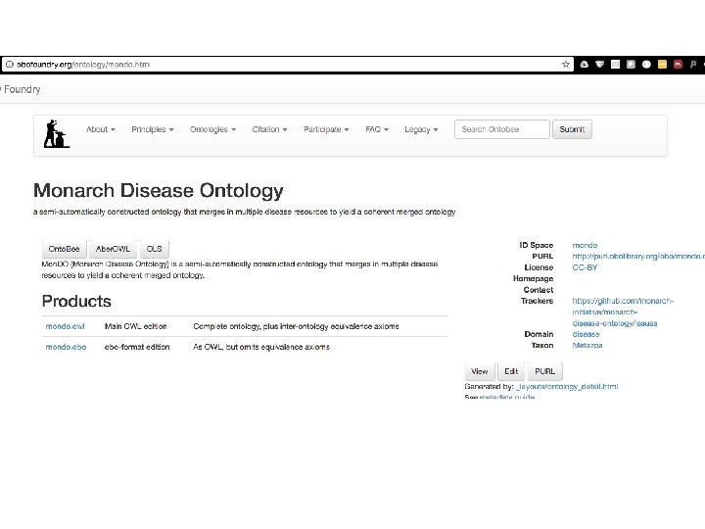The height and width of the screenshot is (529, 705).
Task: Click the Edit button
Action: (x=511, y=371)
